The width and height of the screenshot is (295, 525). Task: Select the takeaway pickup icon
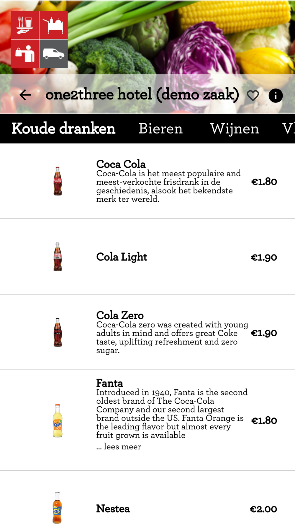(x=25, y=54)
